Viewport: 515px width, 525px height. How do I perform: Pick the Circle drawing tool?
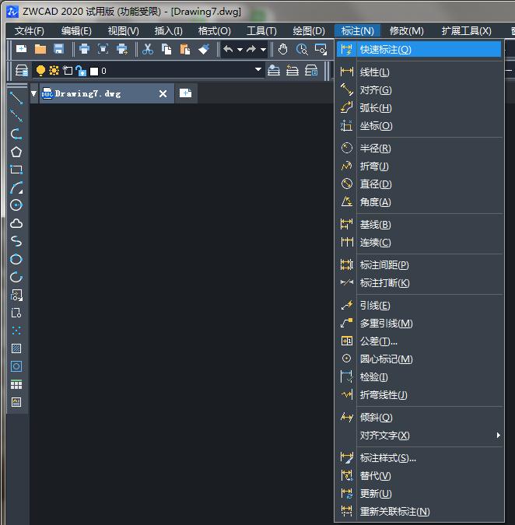(16, 205)
